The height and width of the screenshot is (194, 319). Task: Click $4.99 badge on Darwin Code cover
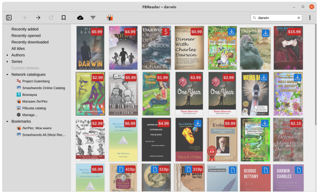130,32
